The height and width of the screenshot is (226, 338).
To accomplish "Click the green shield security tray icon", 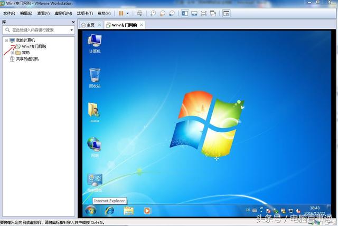I will (276, 211).
